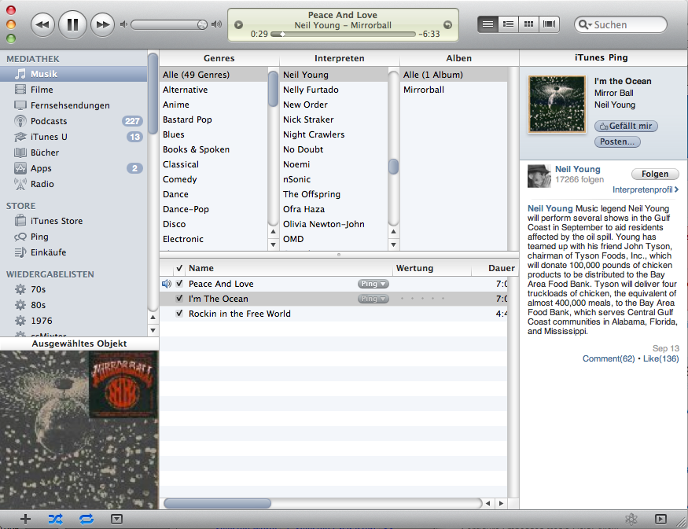This screenshot has width=688, height=529.
Task: Toggle repeat playback
Action: click(x=86, y=520)
